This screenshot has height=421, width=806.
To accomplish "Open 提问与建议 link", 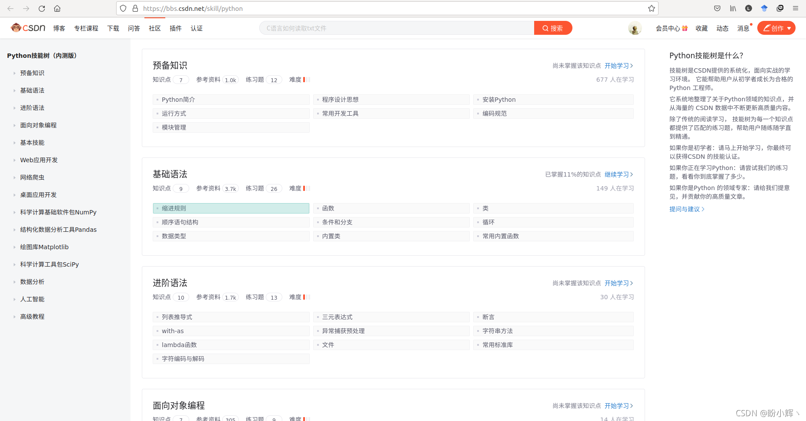I will tap(687, 209).
